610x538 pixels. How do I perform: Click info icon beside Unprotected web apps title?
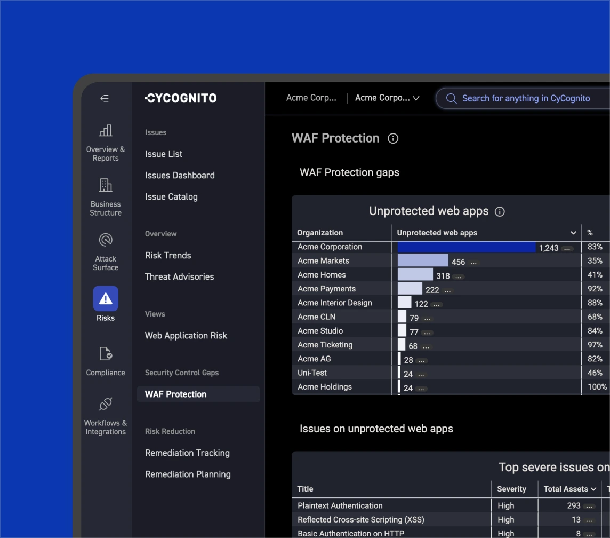pos(500,212)
